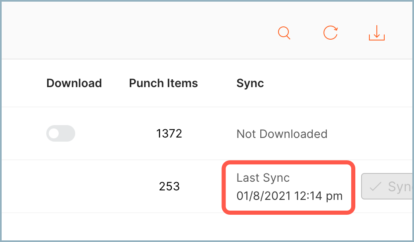Click the checkmark icon on Sync button

point(375,187)
